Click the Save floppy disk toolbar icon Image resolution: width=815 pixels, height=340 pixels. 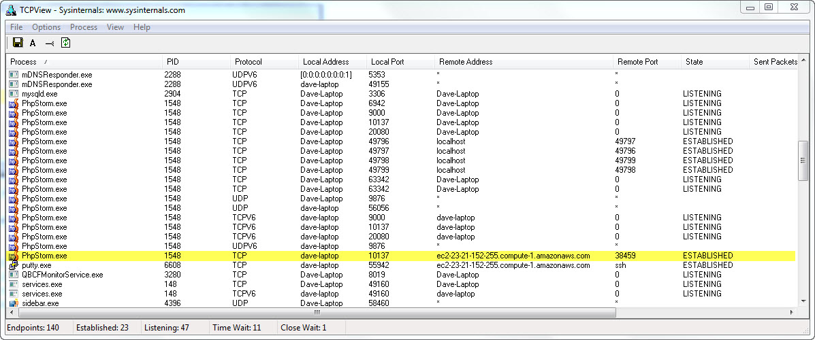pos(18,43)
